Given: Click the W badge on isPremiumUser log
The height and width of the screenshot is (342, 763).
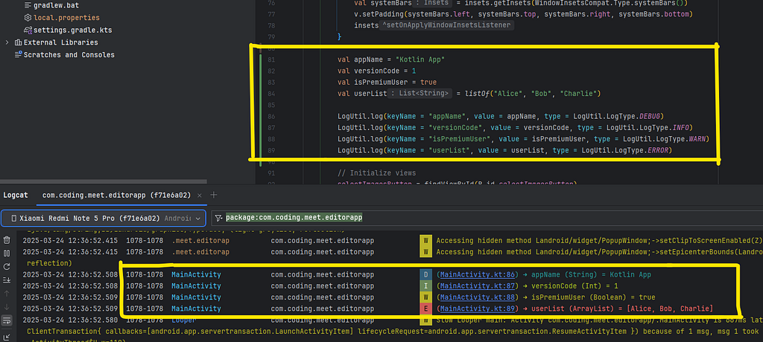Looking at the screenshot, I should tap(425, 297).
